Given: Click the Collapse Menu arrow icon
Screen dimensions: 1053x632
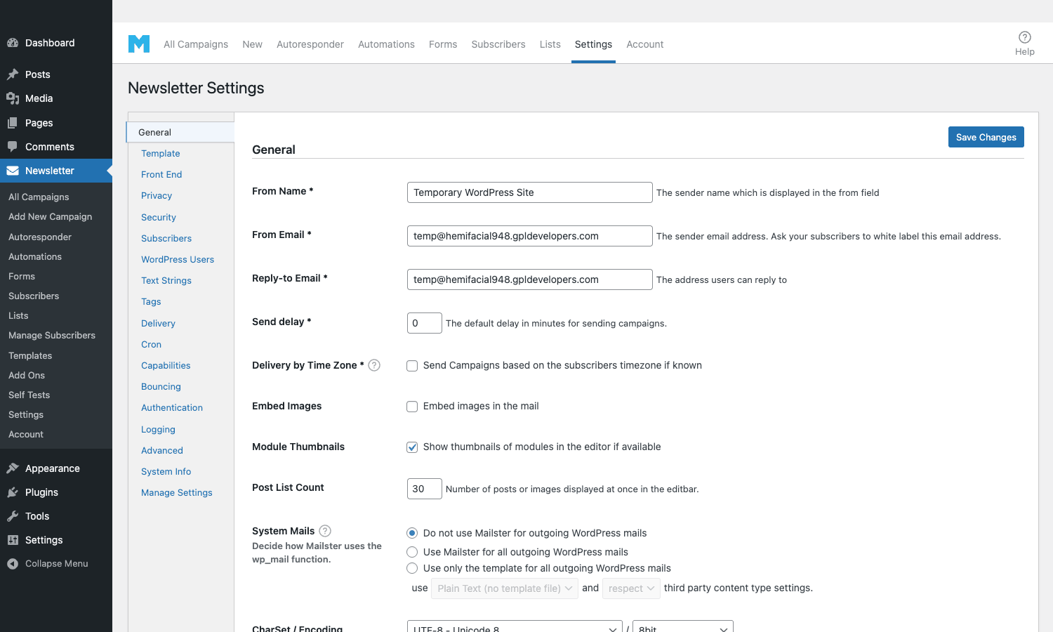Looking at the screenshot, I should tap(13, 564).
